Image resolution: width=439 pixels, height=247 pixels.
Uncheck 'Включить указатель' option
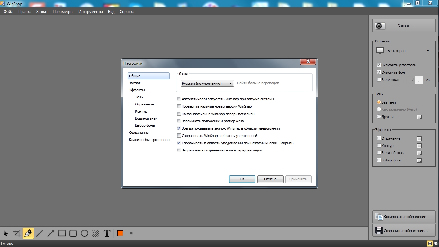(x=379, y=65)
